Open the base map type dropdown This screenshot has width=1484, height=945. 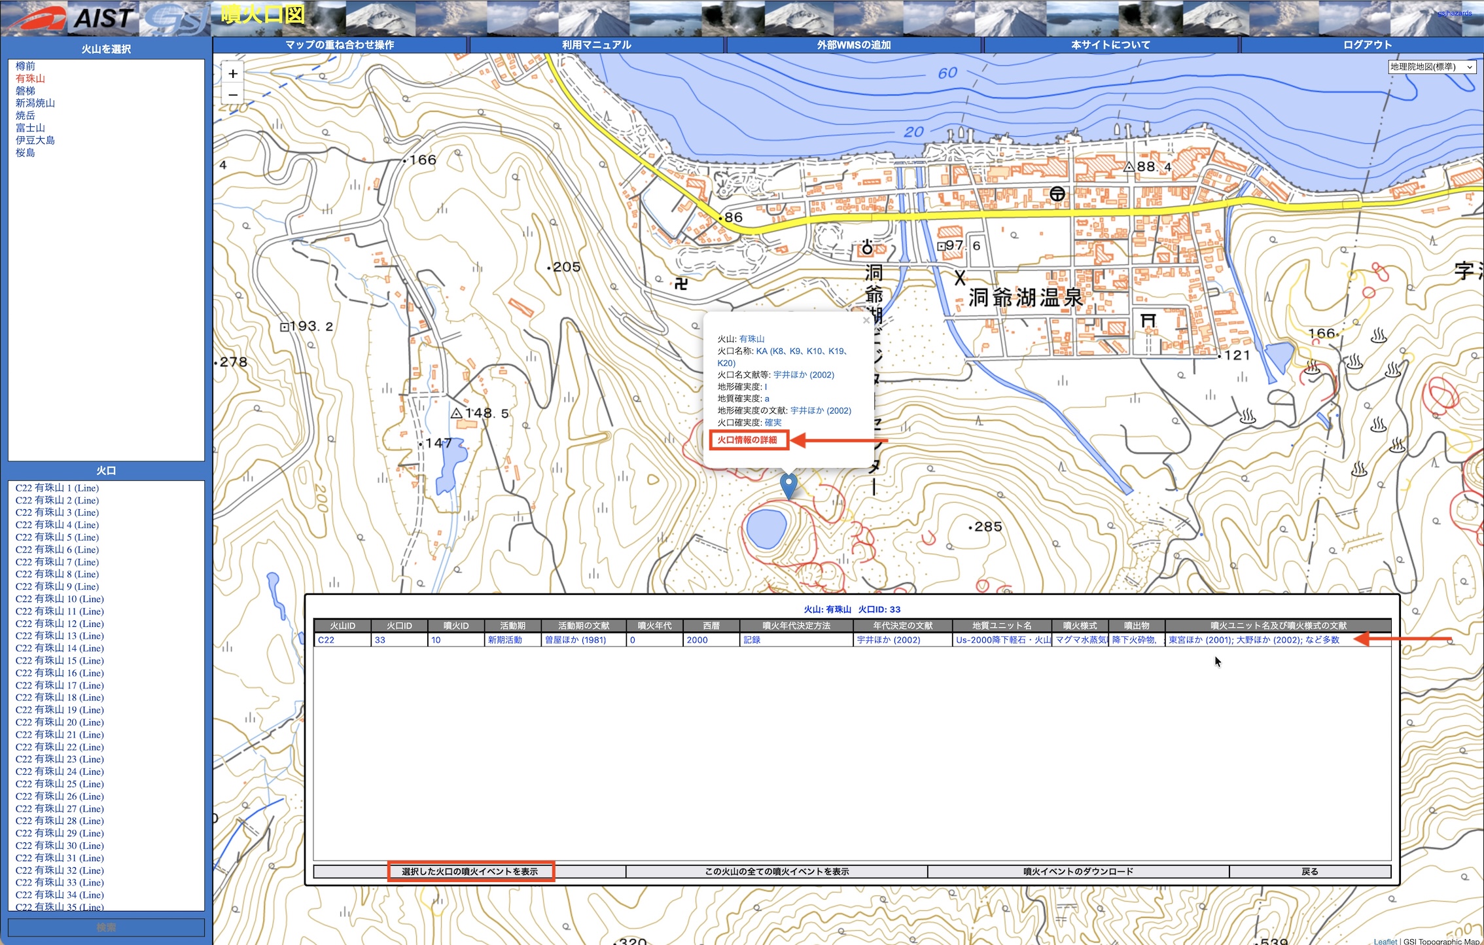1432,67
